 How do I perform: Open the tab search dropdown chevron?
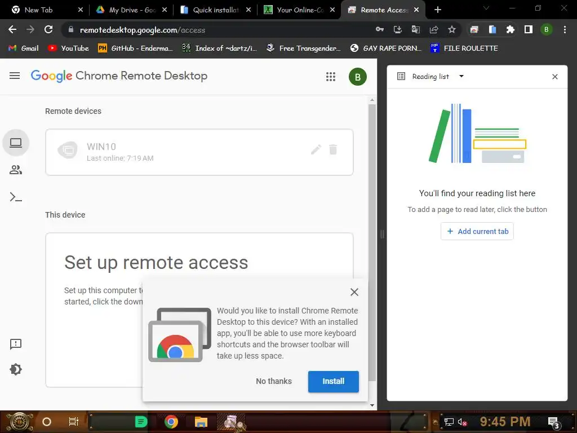pos(486,8)
